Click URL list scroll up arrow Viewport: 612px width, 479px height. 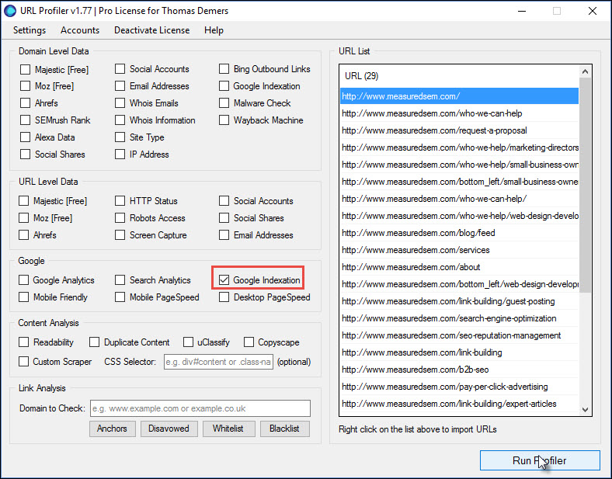(585, 71)
